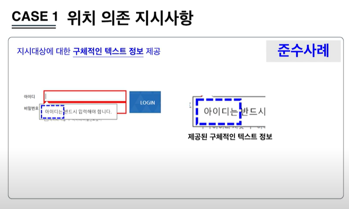Open the enlarged tooltip thumbnail image

227,112
